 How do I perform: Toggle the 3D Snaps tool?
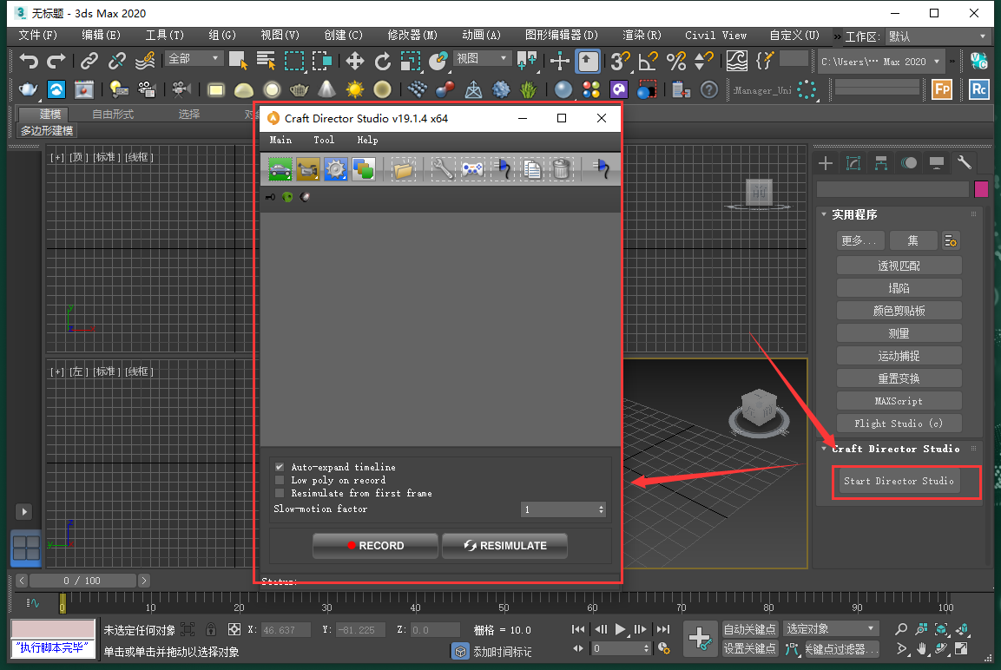[x=620, y=62]
